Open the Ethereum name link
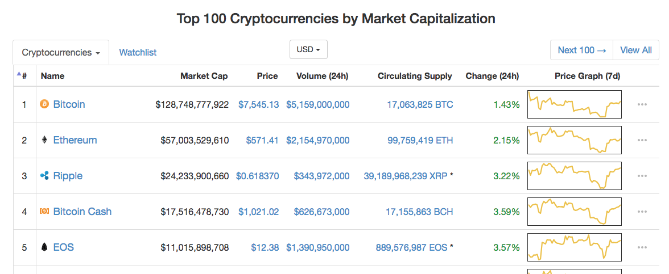 [75, 140]
